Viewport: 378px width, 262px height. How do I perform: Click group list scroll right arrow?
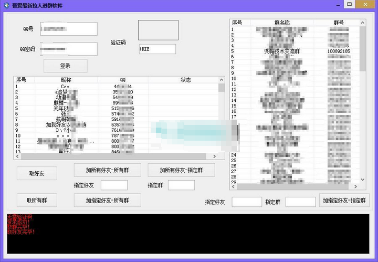point(355,186)
